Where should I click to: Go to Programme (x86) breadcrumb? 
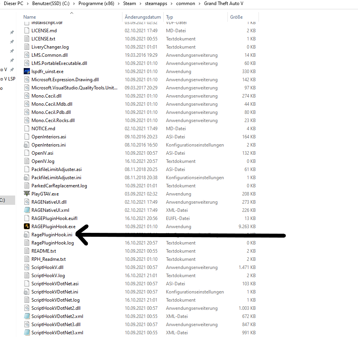[96, 3]
